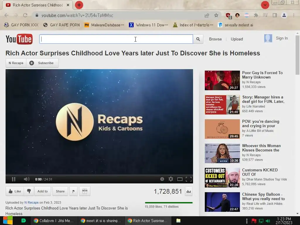The width and height of the screenshot is (300, 225).
Task: Click the red new tab plus button
Action: [x=79, y=5]
